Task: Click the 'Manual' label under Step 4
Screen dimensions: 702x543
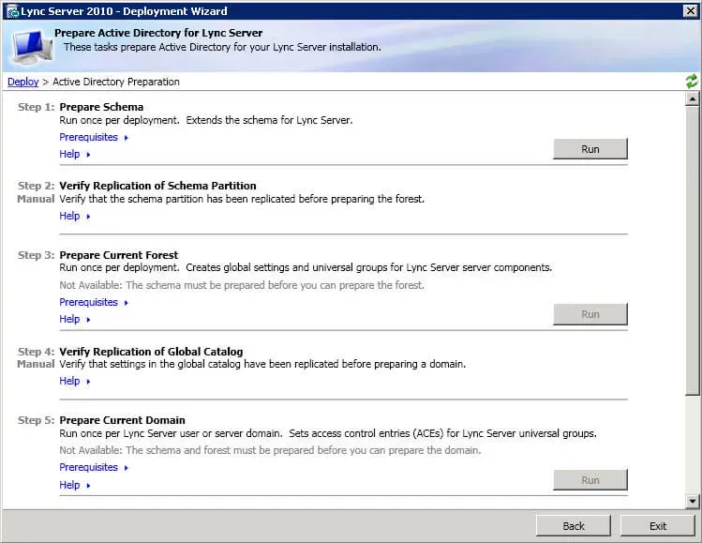Action: pyautogui.click(x=36, y=364)
